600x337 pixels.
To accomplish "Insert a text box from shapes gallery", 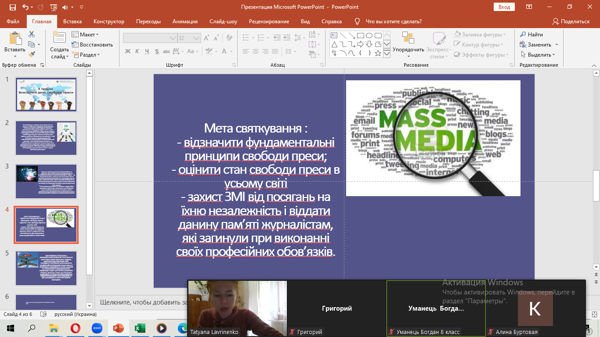I will click(334, 35).
